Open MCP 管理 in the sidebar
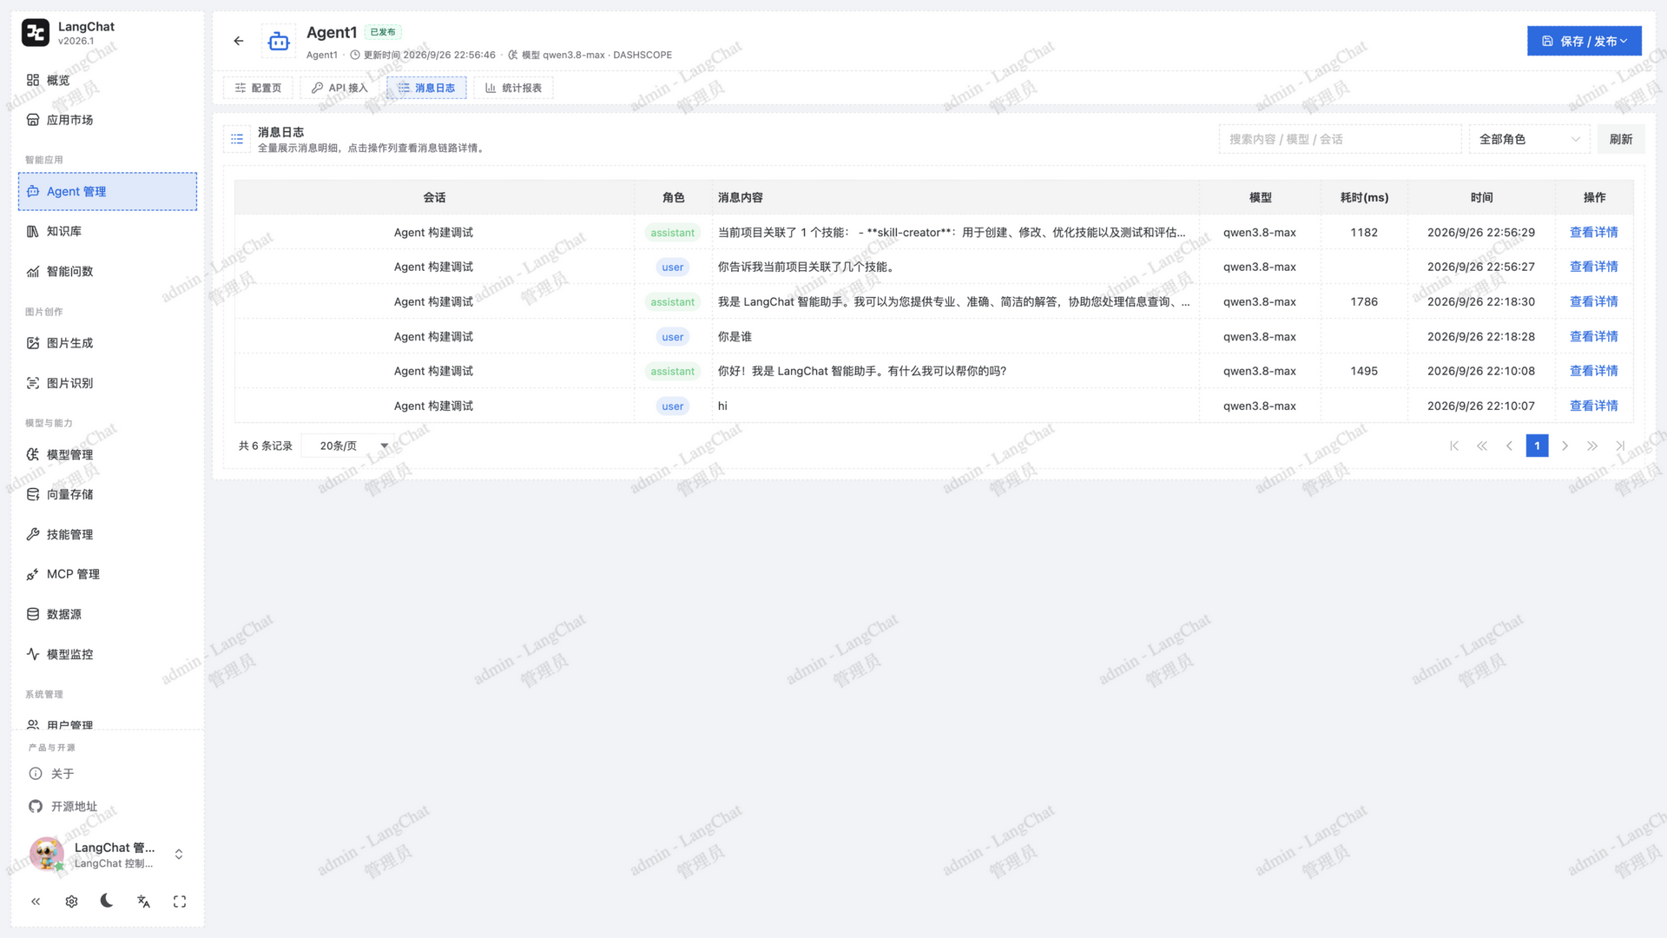1667x938 pixels. (108, 574)
